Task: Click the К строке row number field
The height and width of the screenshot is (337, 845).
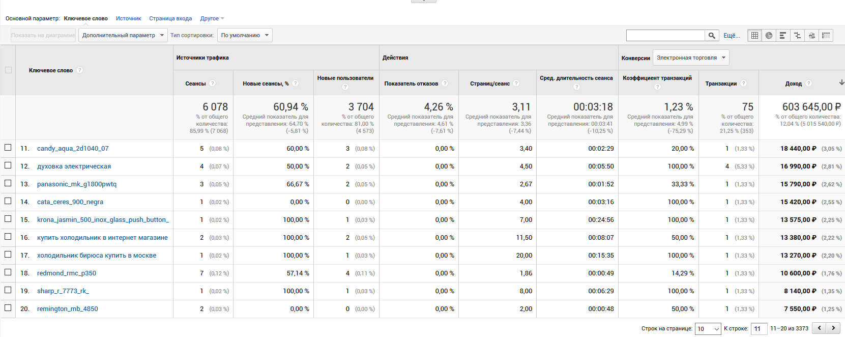Action: 759,329
